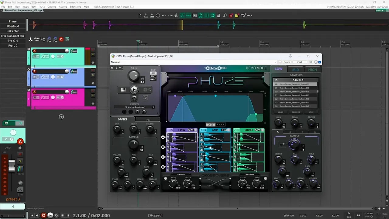Open the 2 out routing dropdown
This screenshot has width=389, height=219.
tap(300, 62)
